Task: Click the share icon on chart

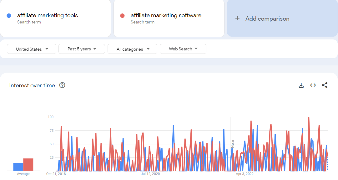Action: pyautogui.click(x=325, y=85)
